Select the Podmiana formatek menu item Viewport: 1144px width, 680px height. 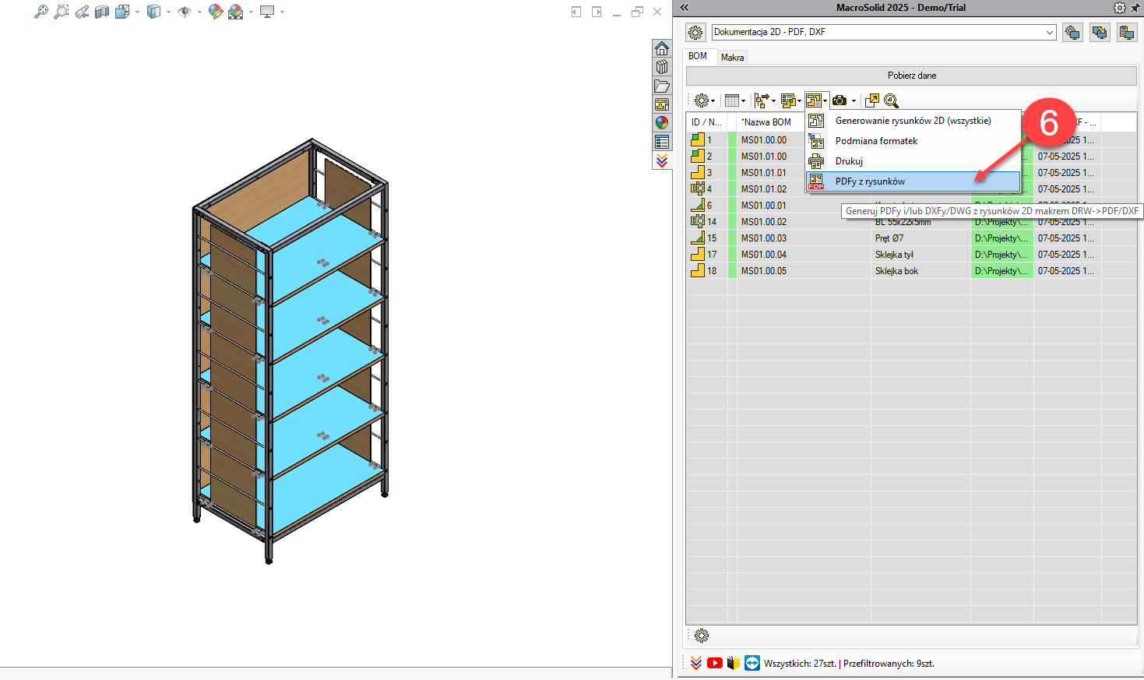[x=913, y=141]
